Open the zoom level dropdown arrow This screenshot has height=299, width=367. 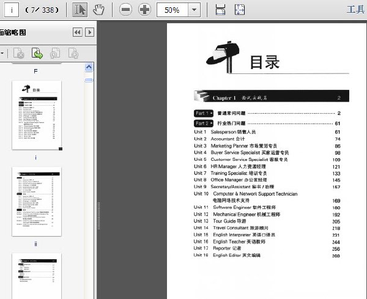coord(194,10)
